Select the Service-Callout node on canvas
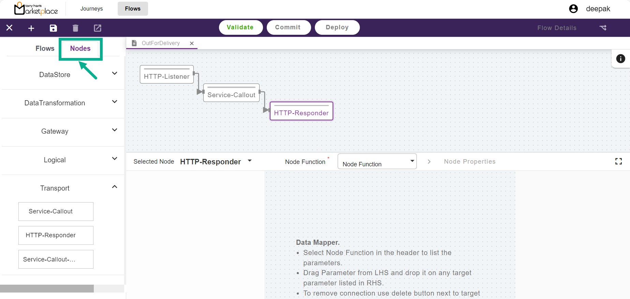 (231, 94)
